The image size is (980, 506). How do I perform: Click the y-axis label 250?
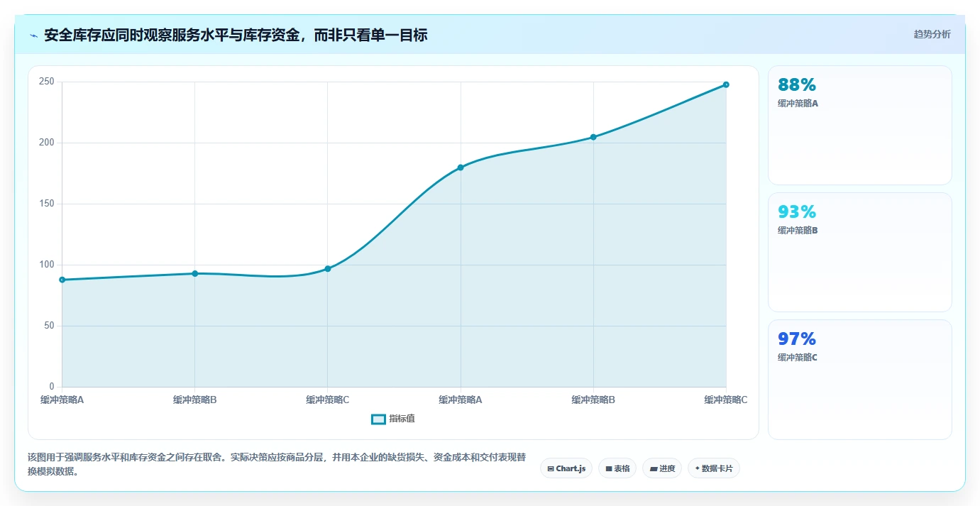pos(48,82)
